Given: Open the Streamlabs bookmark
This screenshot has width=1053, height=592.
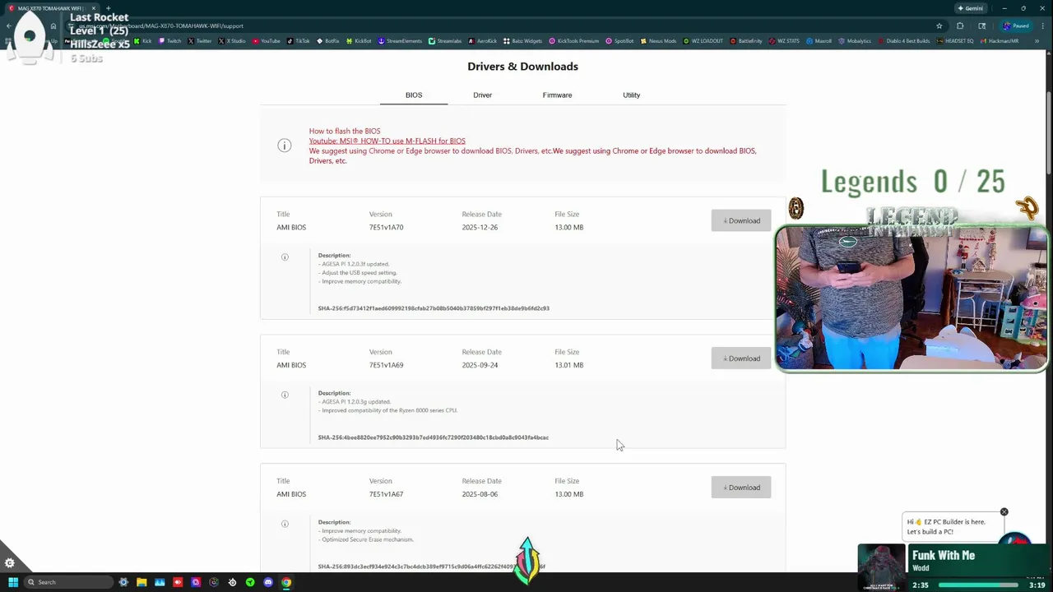Looking at the screenshot, I should tap(445, 40).
